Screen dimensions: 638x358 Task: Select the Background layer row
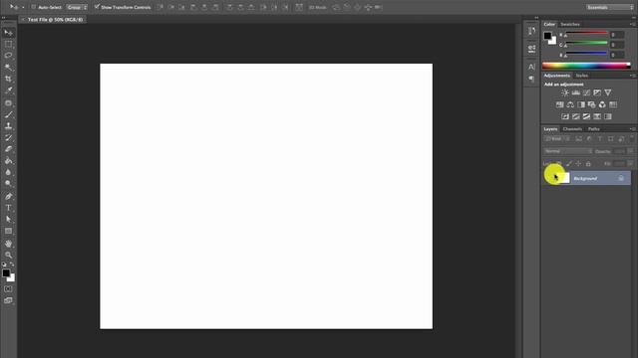pos(587,178)
